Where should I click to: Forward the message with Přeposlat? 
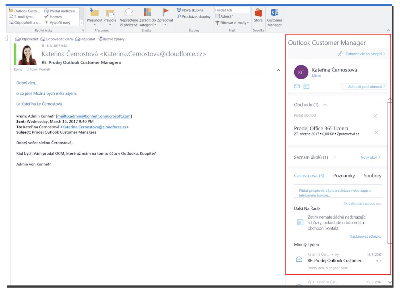(85, 39)
